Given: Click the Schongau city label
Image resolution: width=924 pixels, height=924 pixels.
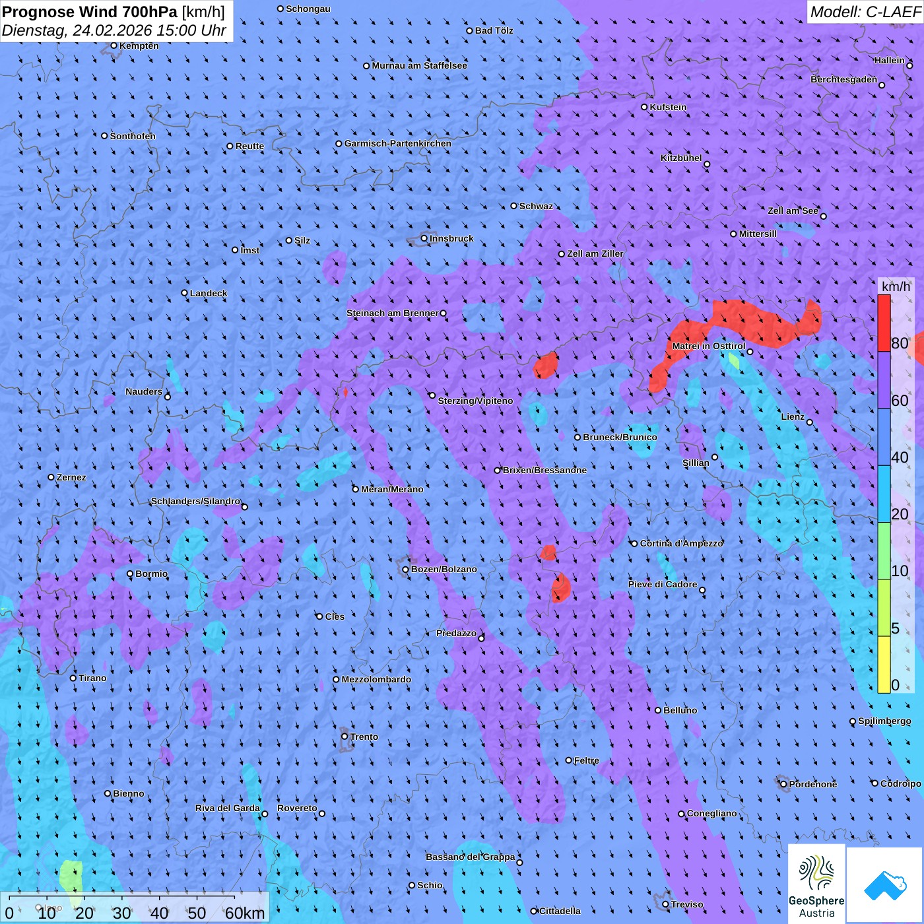Looking at the screenshot, I should (x=308, y=9).
